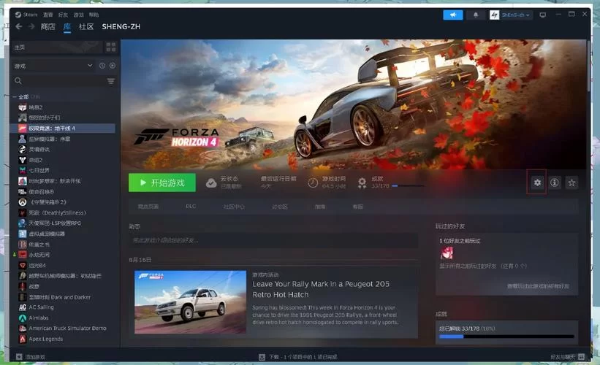Open the notifications bell

tap(476, 15)
